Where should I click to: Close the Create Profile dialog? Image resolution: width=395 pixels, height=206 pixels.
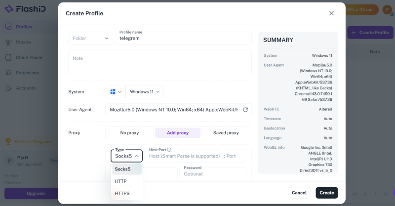click(331, 13)
